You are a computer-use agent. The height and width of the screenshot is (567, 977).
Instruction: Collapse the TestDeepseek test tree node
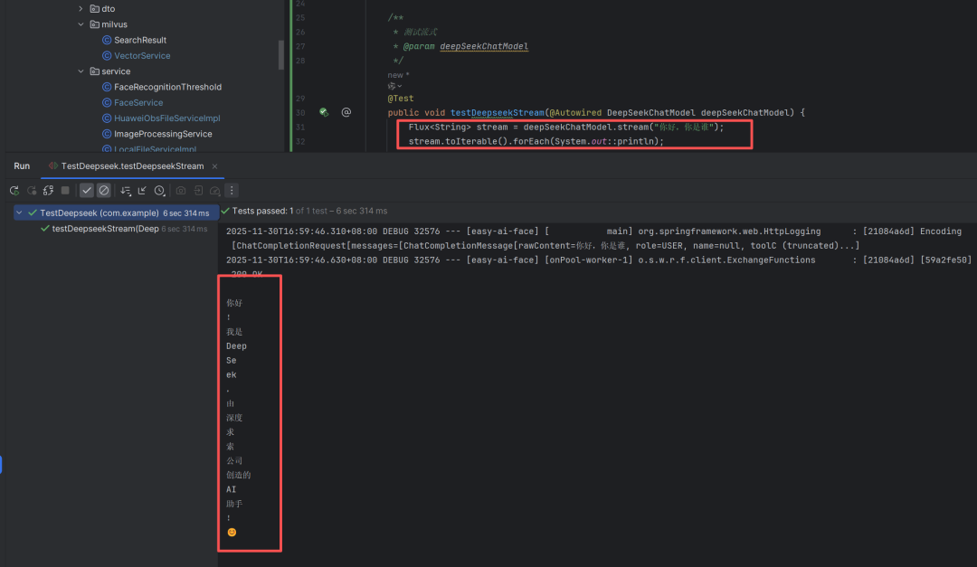click(20, 213)
